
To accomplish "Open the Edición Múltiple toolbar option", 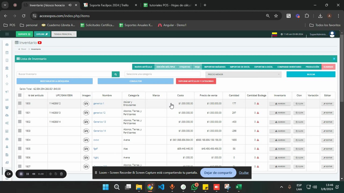I will (166, 67).
